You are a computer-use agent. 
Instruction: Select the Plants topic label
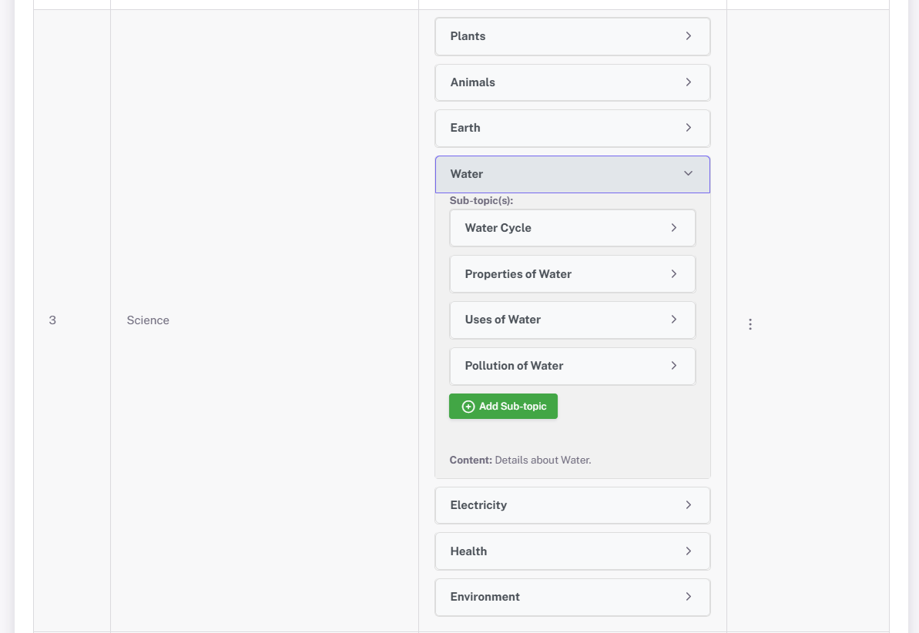[x=468, y=36]
